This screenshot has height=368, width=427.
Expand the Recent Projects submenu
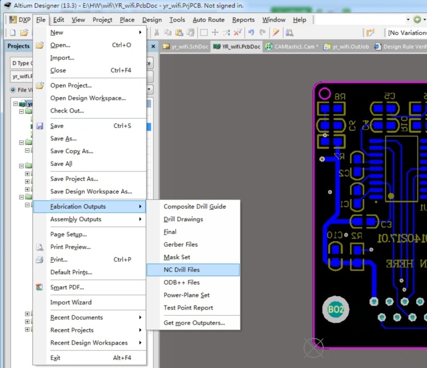pos(140,330)
